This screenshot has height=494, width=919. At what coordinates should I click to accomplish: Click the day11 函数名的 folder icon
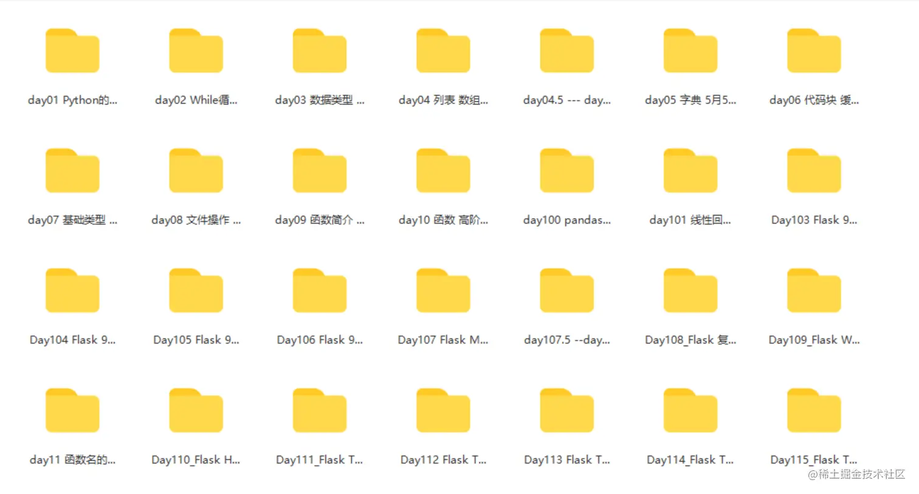[x=72, y=410]
